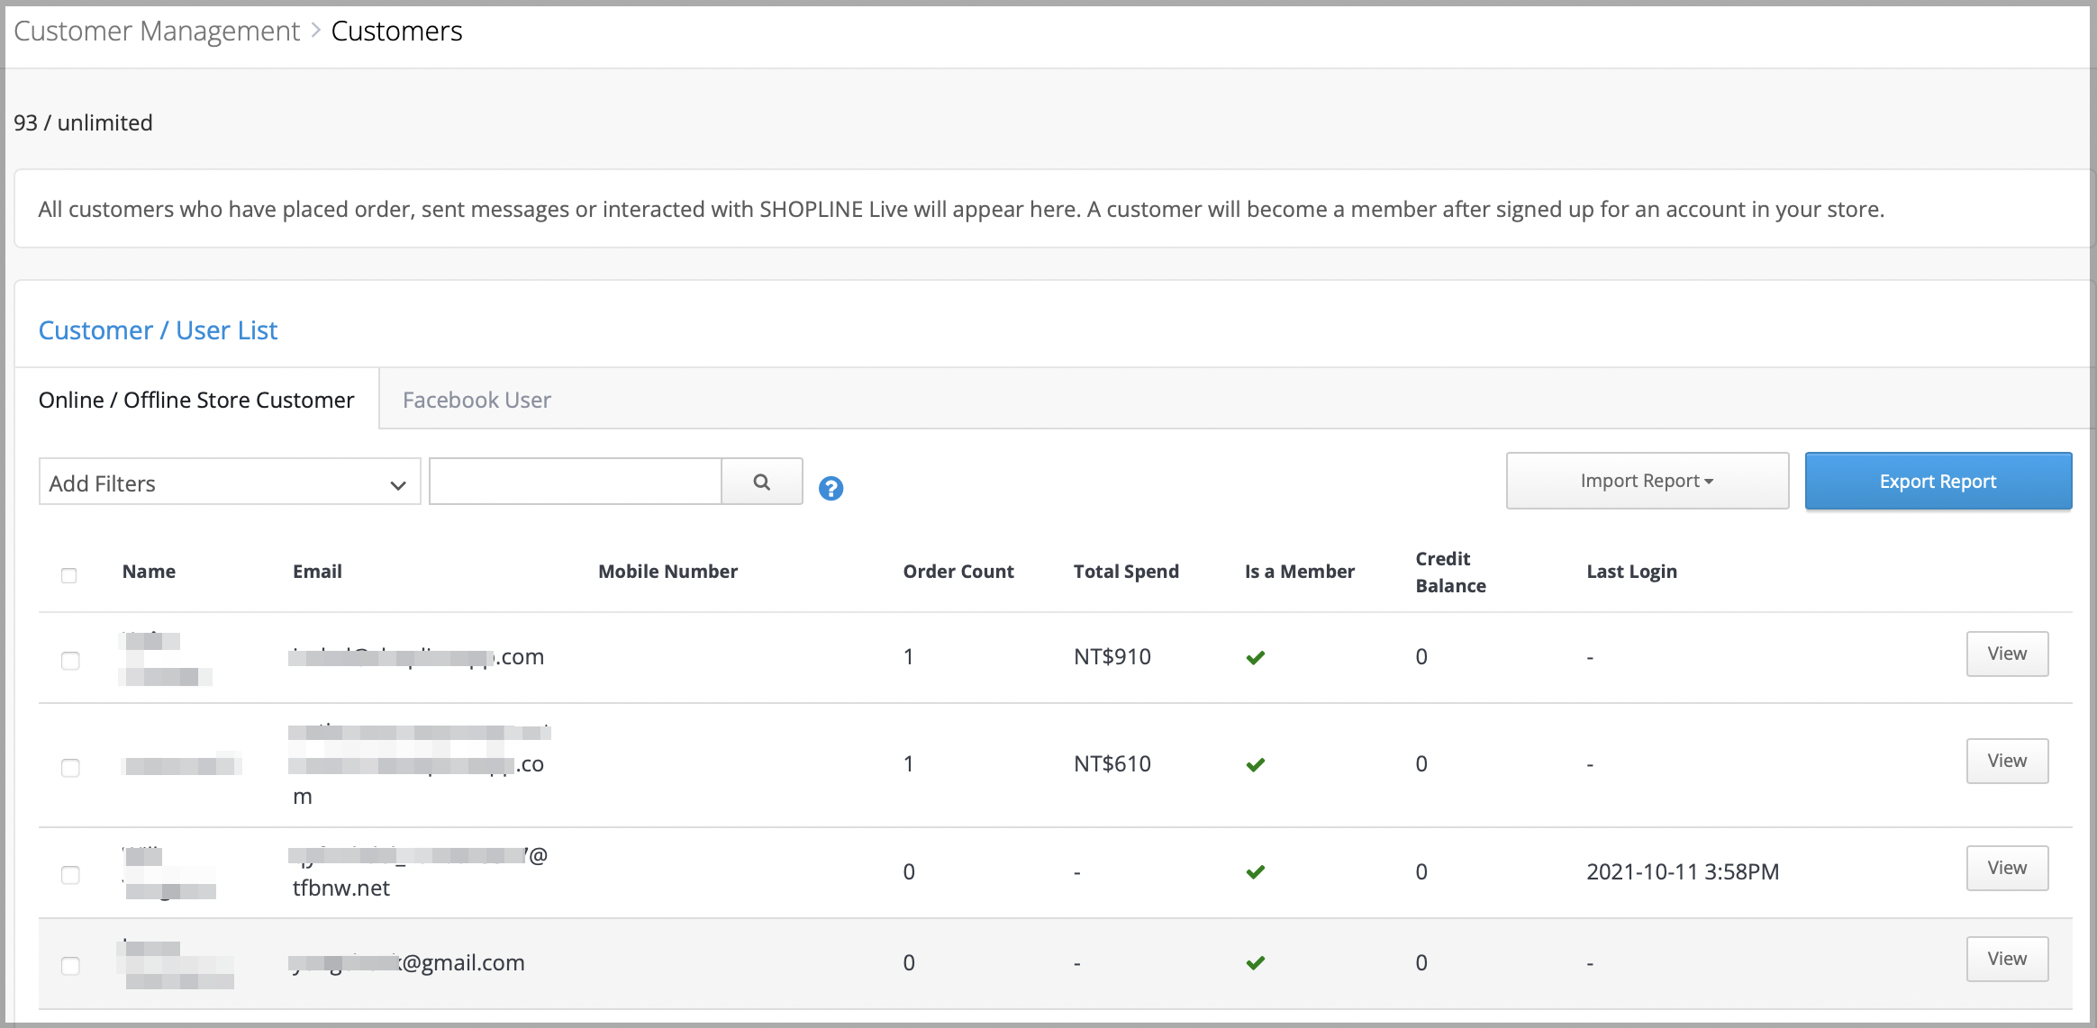Click the Total Spend column header

click(1126, 572)
